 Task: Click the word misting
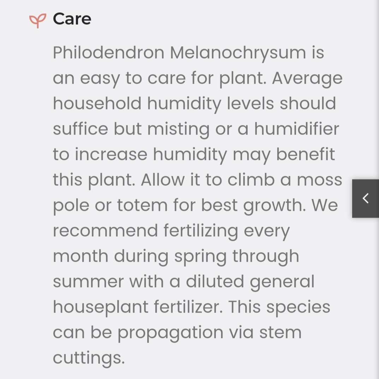click(x=178, y=129)
